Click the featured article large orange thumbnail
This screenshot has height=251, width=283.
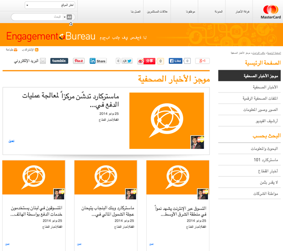(x=167, y=121)
